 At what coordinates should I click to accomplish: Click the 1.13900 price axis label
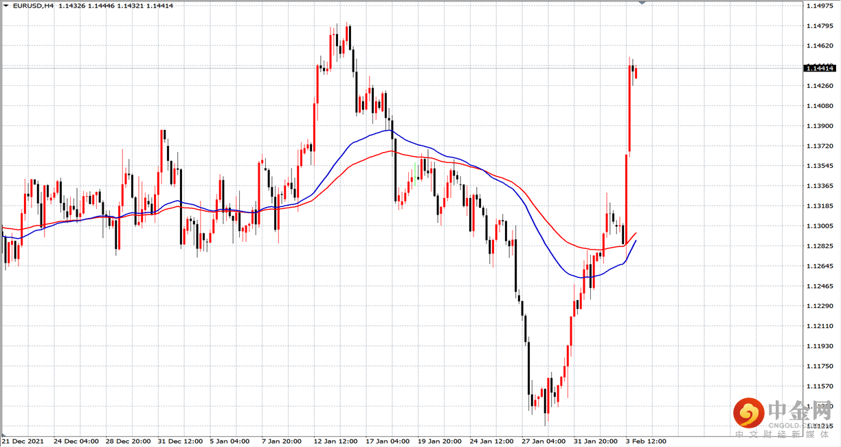(x=820, y=126)
